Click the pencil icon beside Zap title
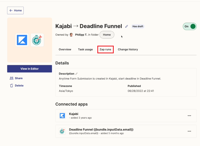The height and width of the screenshot is (146, 200). [x=127, y=26]
